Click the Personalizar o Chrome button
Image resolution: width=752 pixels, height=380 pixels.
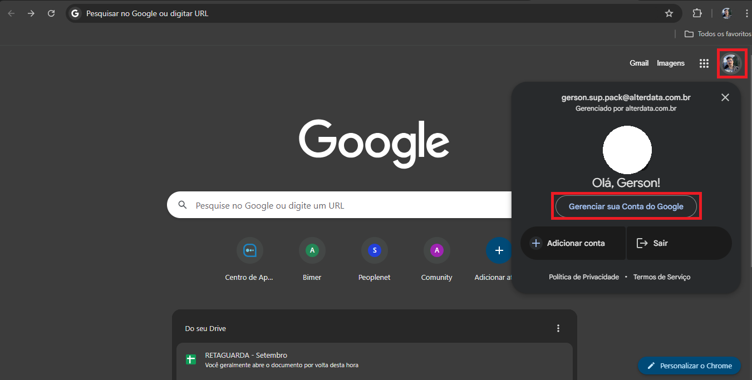(x=689, y=366)
